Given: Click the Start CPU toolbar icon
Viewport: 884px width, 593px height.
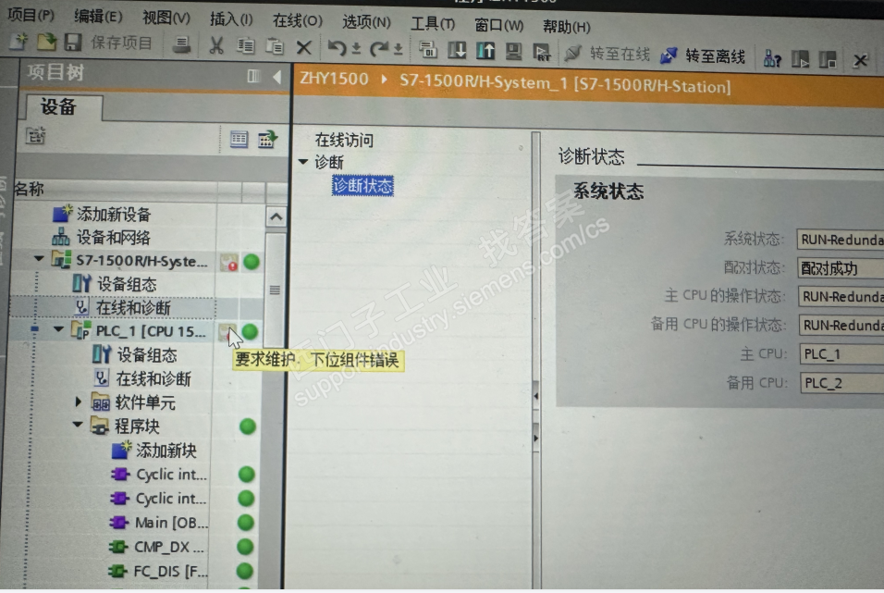Looking at the screenshot, I should tap(800, 58).
